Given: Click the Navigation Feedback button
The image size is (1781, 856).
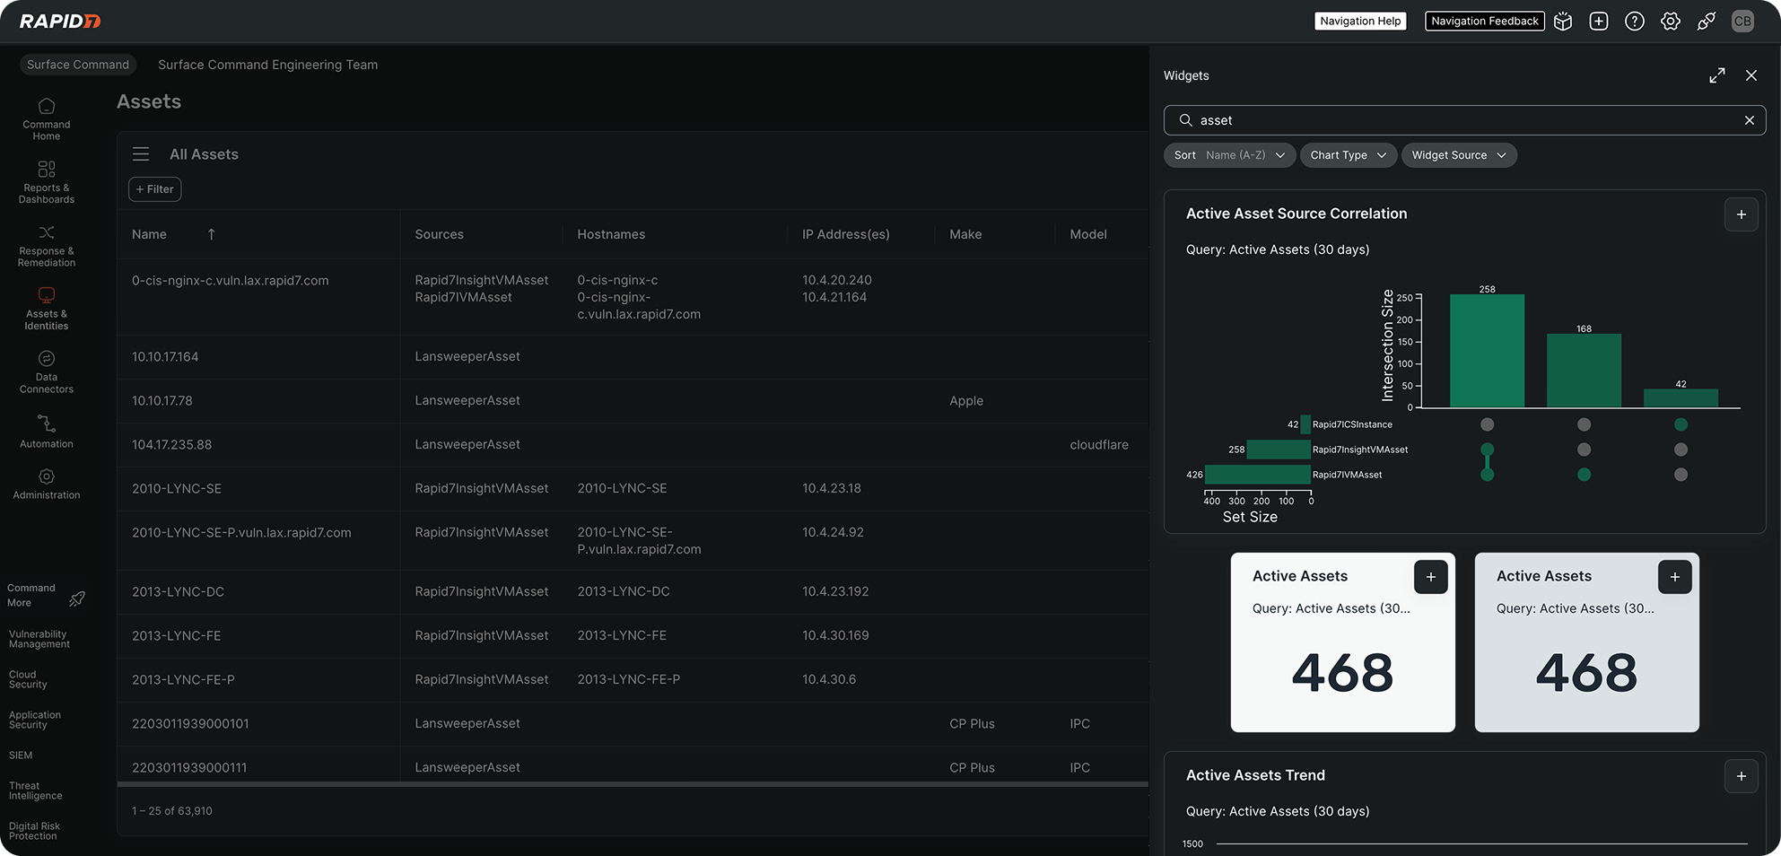Looking at the screenshot, I should pos(1485,21).
